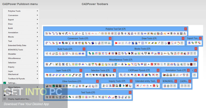
Task: Click the question-mark icon in Conversion Tools
Action: click(102, 43)
